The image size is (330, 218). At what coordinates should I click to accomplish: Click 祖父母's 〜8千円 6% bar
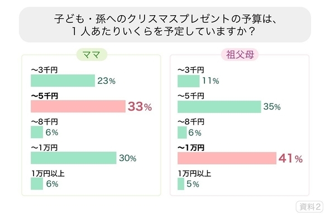pyautogui.click(x=182, y=132)
